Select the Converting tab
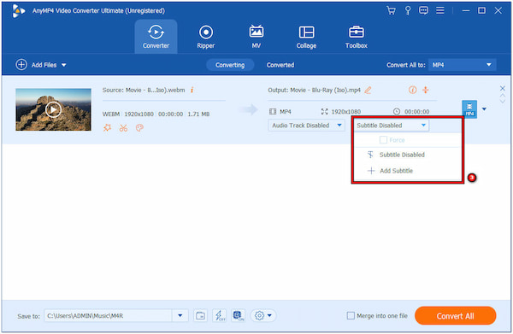The image size is (513, 334). coord(230,65)
